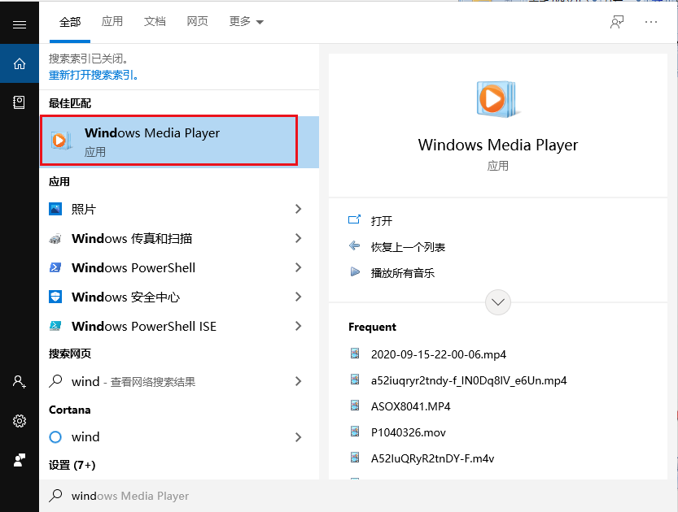
Task: Click the video file icon for P1040326.mov
Action: coord(355,432)
